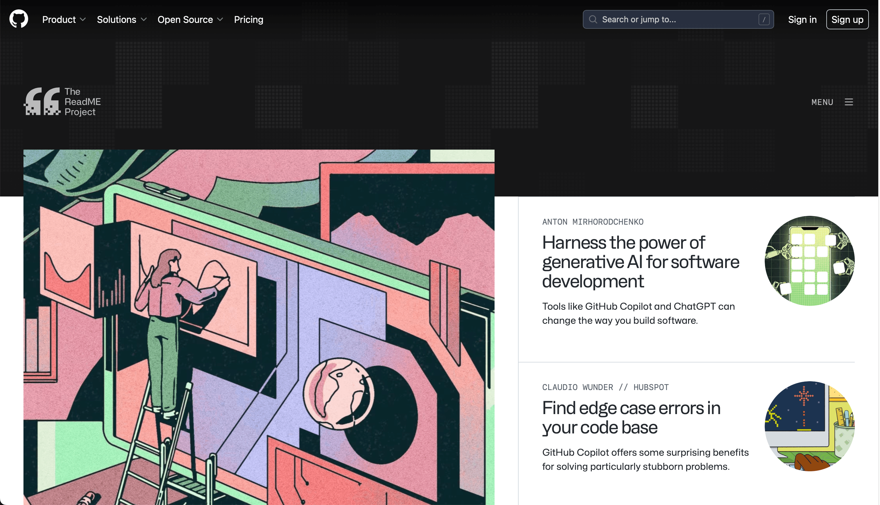Click the Anton Mirhorodchenko author label
The image size is (880, 505).
coord(593,222)
